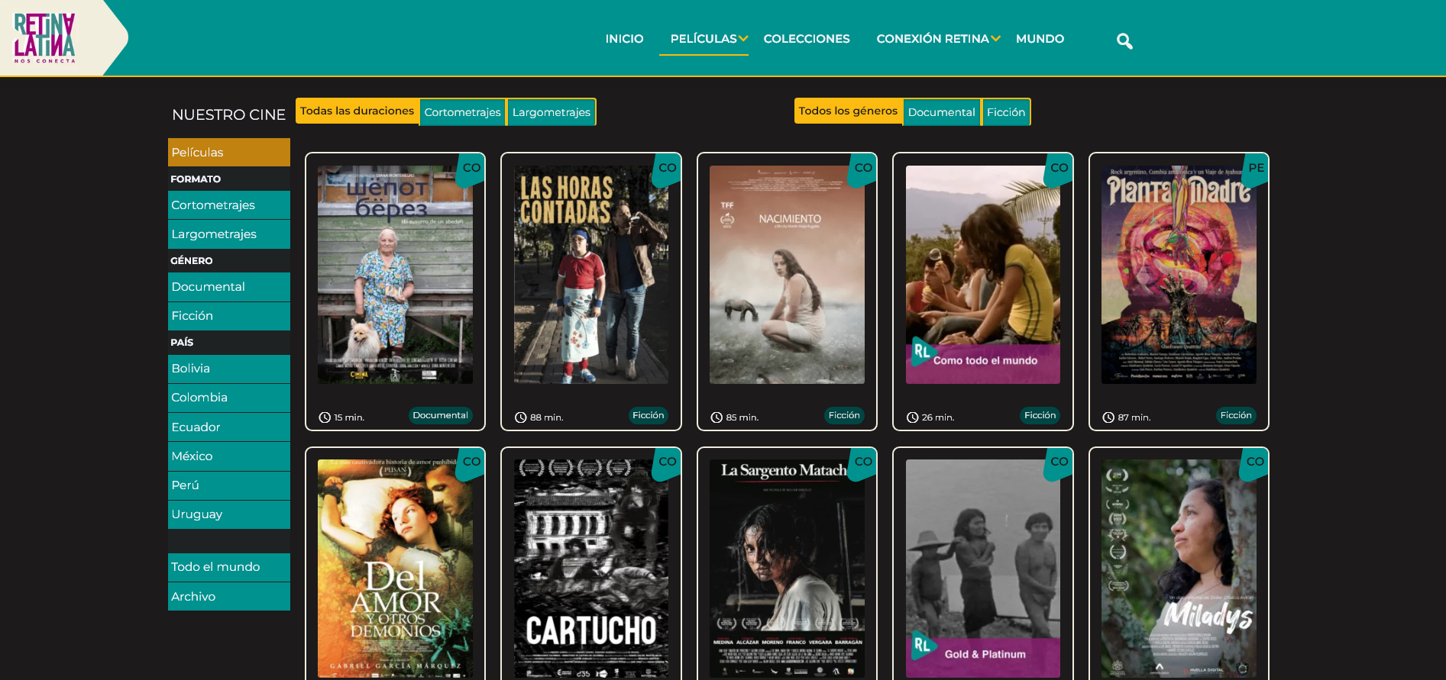Select the Todos los géneros filter
The width and height of the screenshot is (1446, 680).
848,111
